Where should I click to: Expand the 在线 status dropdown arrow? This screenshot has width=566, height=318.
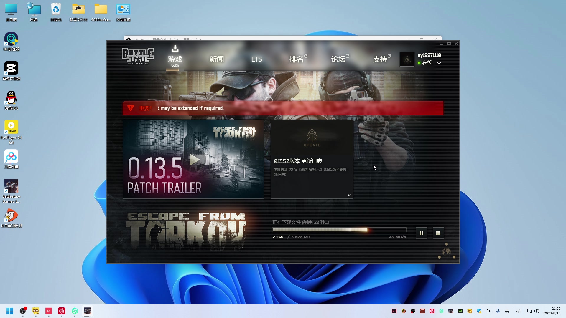[x=439, y=63]
